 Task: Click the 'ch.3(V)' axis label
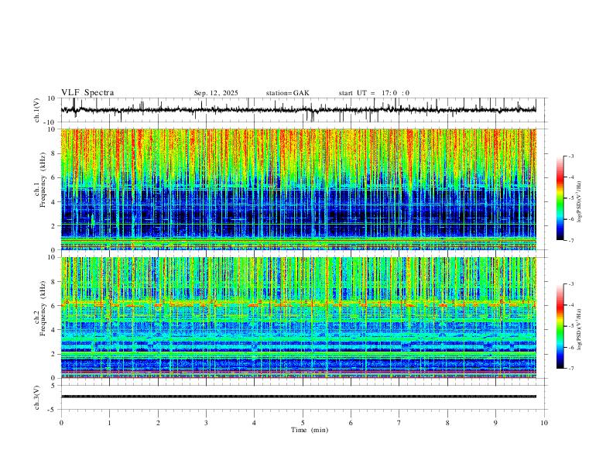pos(37,397)
